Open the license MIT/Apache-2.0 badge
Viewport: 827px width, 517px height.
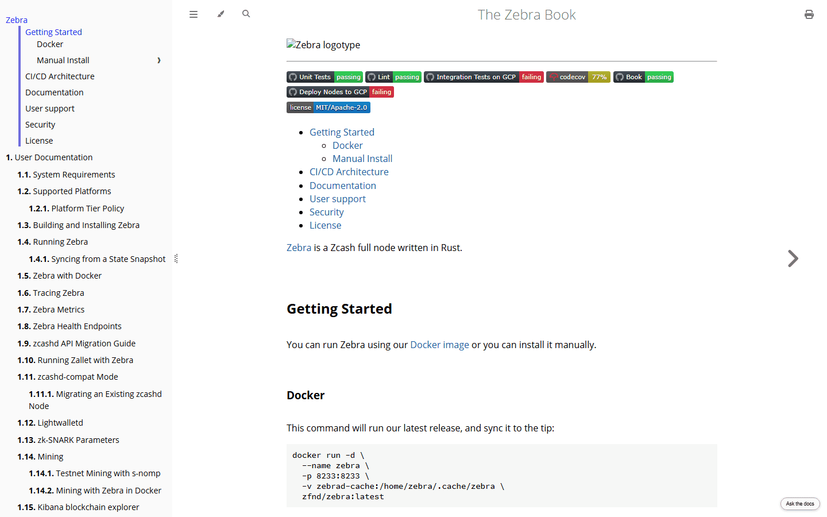329,107
